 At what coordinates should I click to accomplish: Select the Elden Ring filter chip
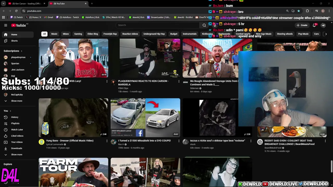[93, 34]
